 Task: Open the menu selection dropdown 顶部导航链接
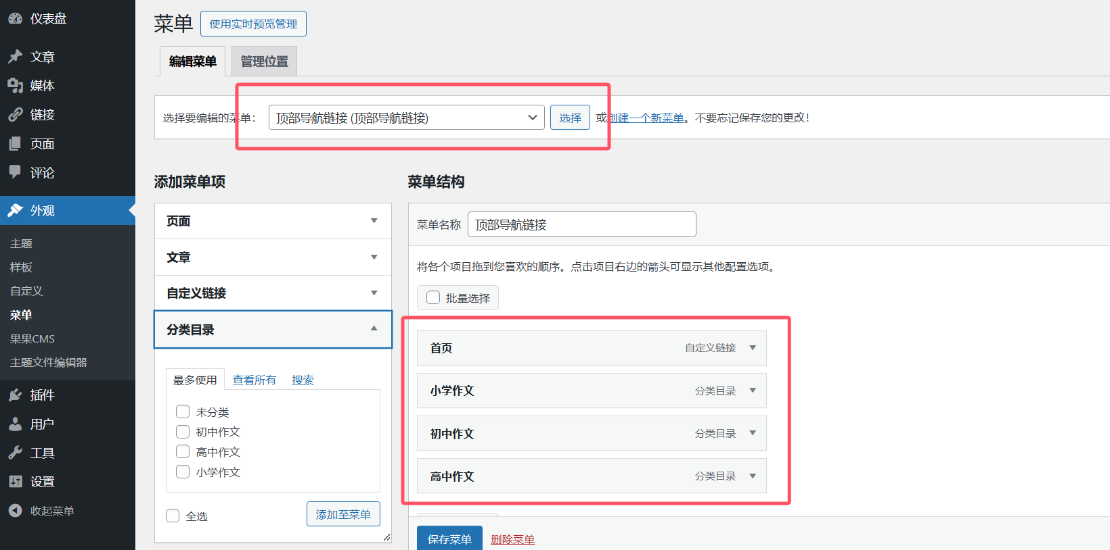[x=406, y=118]
